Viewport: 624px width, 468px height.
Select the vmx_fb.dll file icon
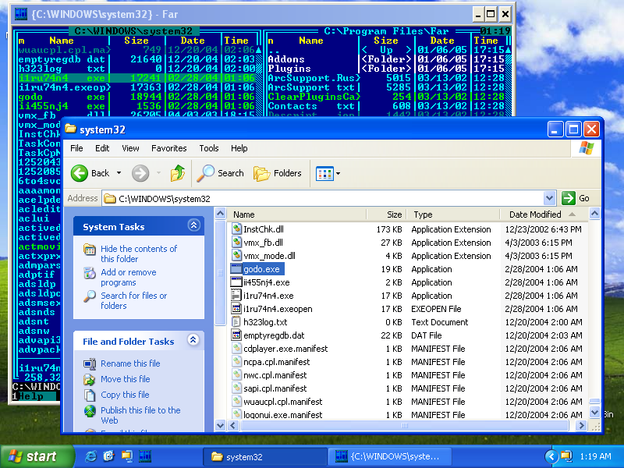pyautogui.click(x=236, y=243)
